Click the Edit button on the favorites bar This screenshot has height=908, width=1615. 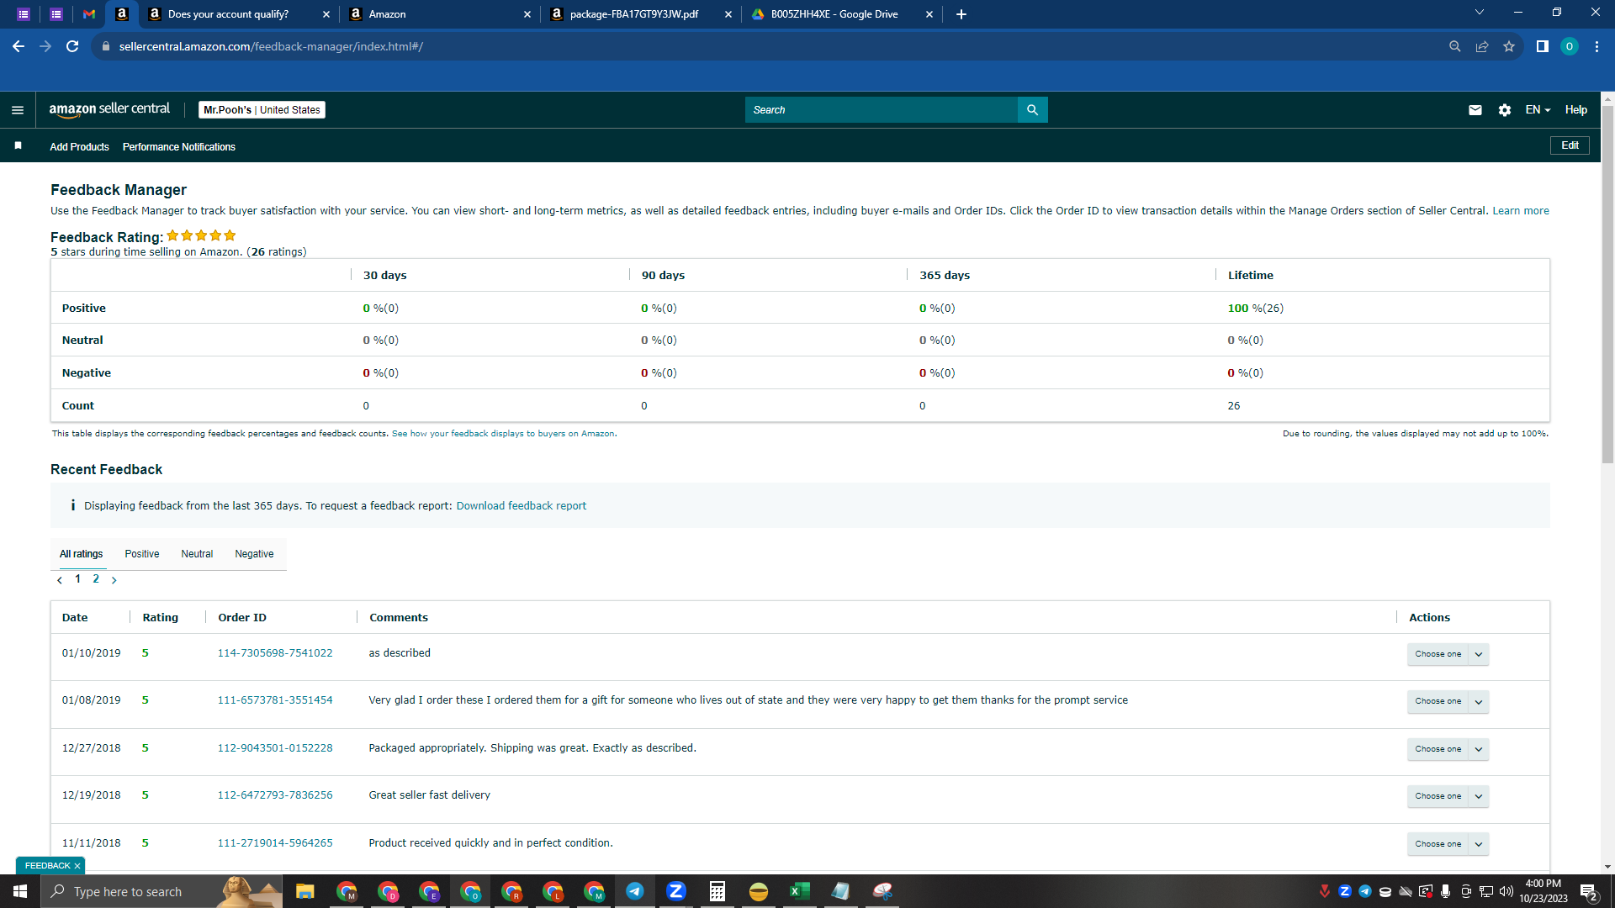(x=1570, y=145)
